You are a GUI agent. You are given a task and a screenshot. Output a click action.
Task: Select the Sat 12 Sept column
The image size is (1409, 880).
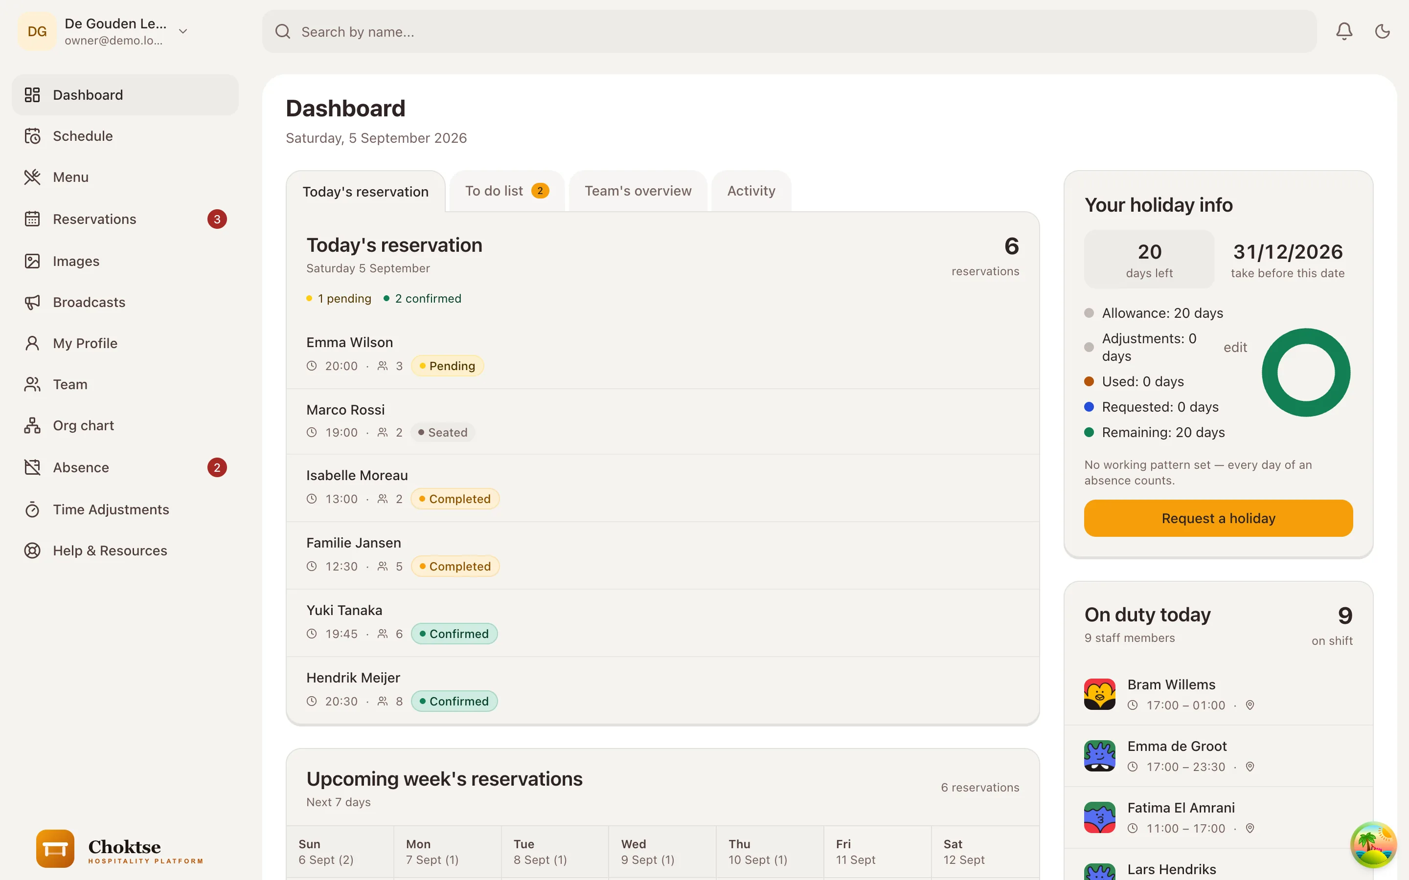point(985,852)
